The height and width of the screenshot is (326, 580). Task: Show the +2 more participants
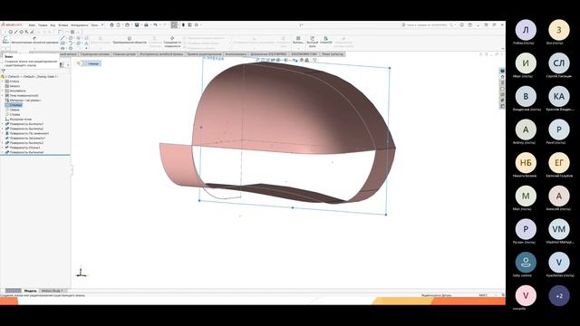559,296
